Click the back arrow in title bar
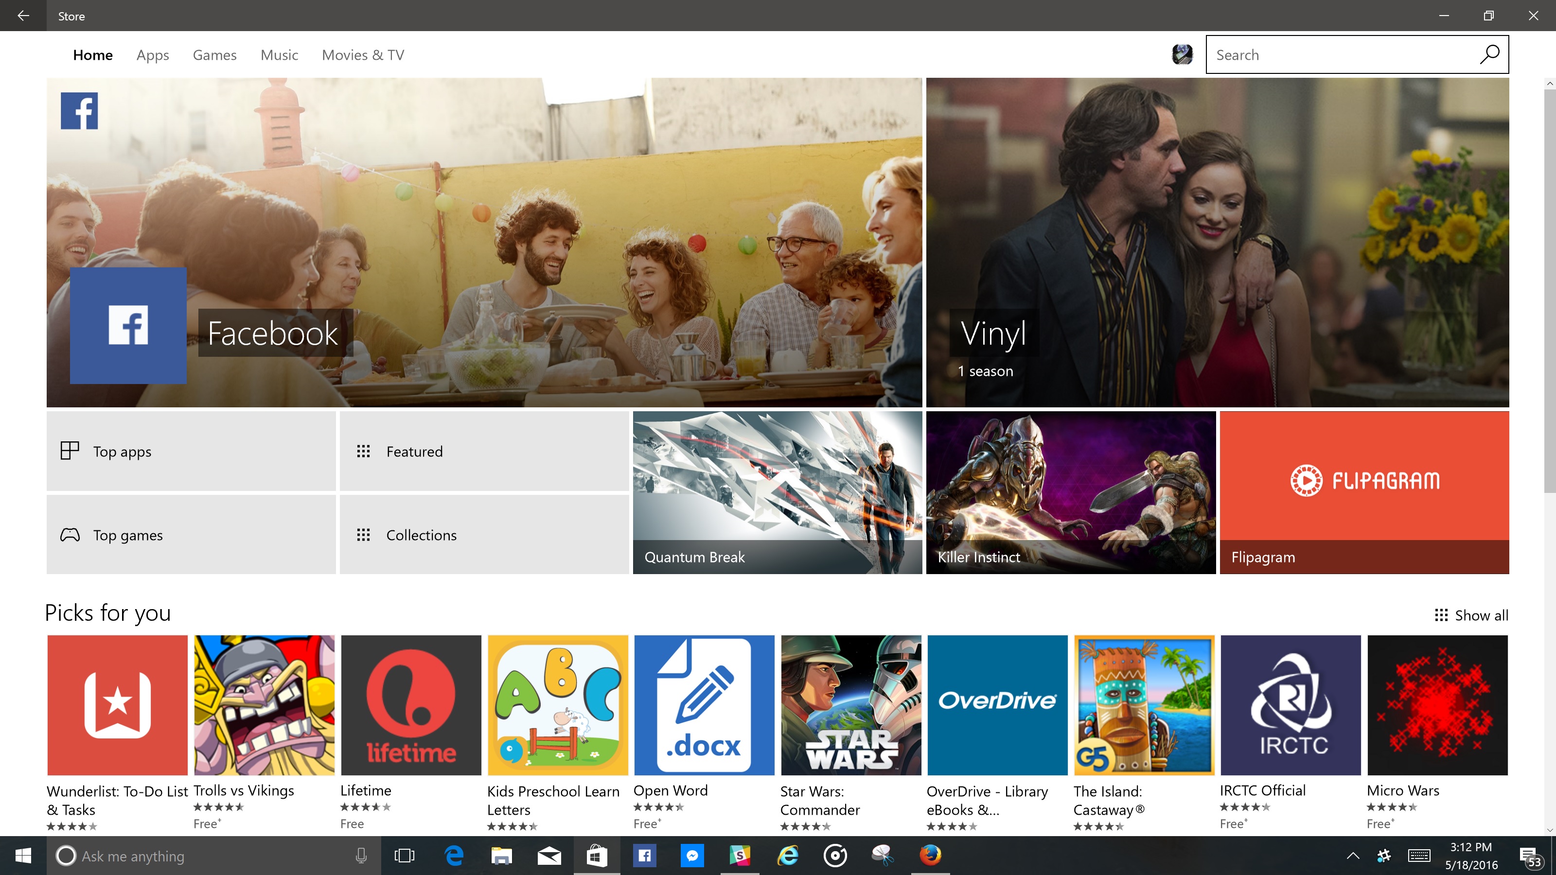1556x875 pixels. [x=23, y=16]
